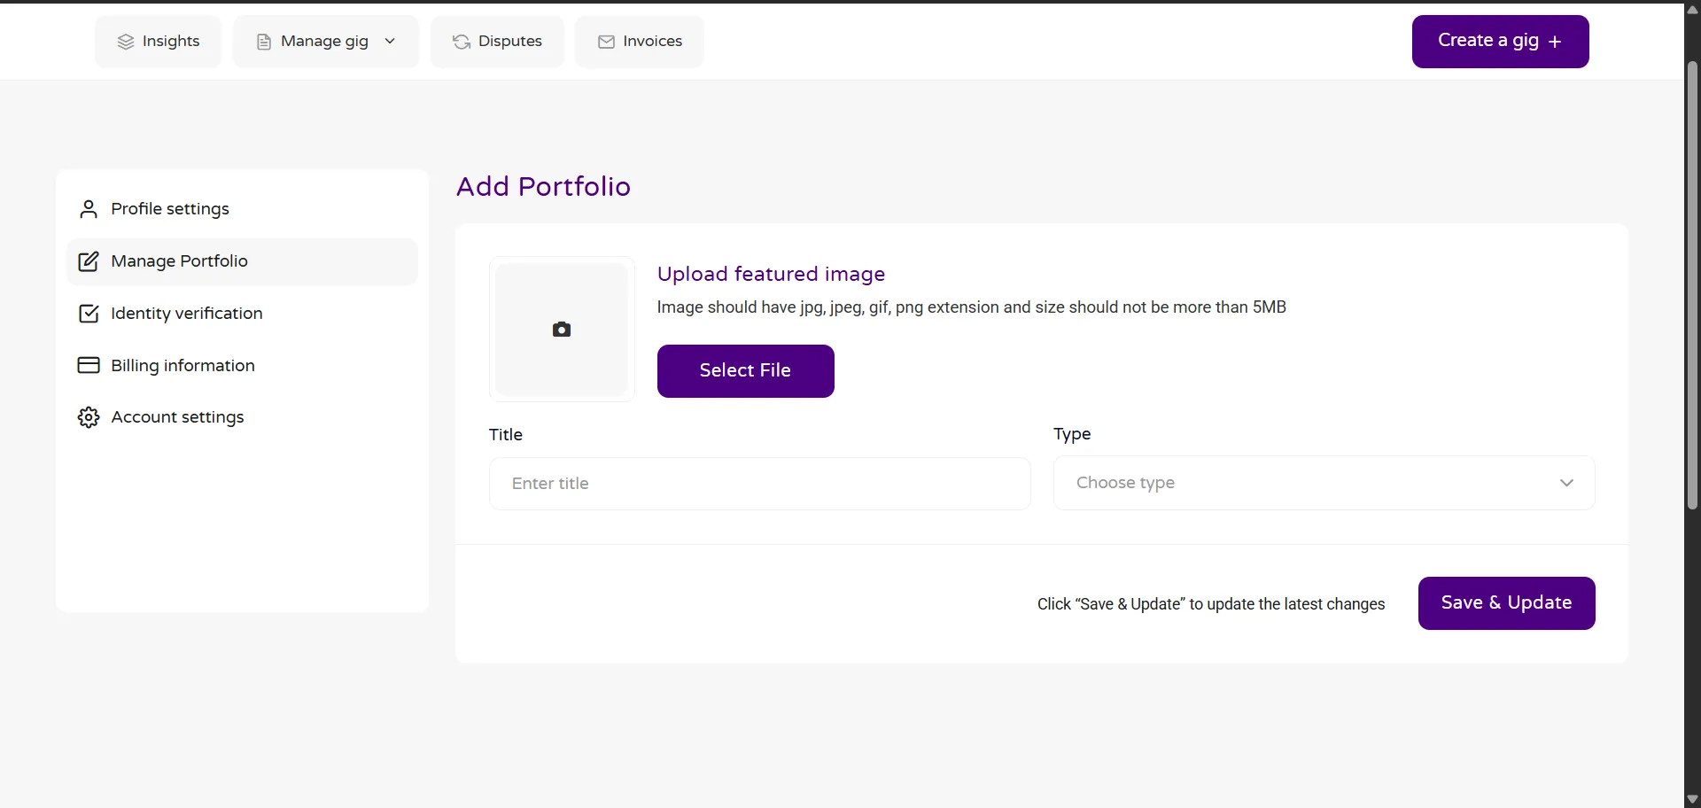Screen dimensions: 1701x808
Task: Click the Save & Update button
Action: (1506, 603)
